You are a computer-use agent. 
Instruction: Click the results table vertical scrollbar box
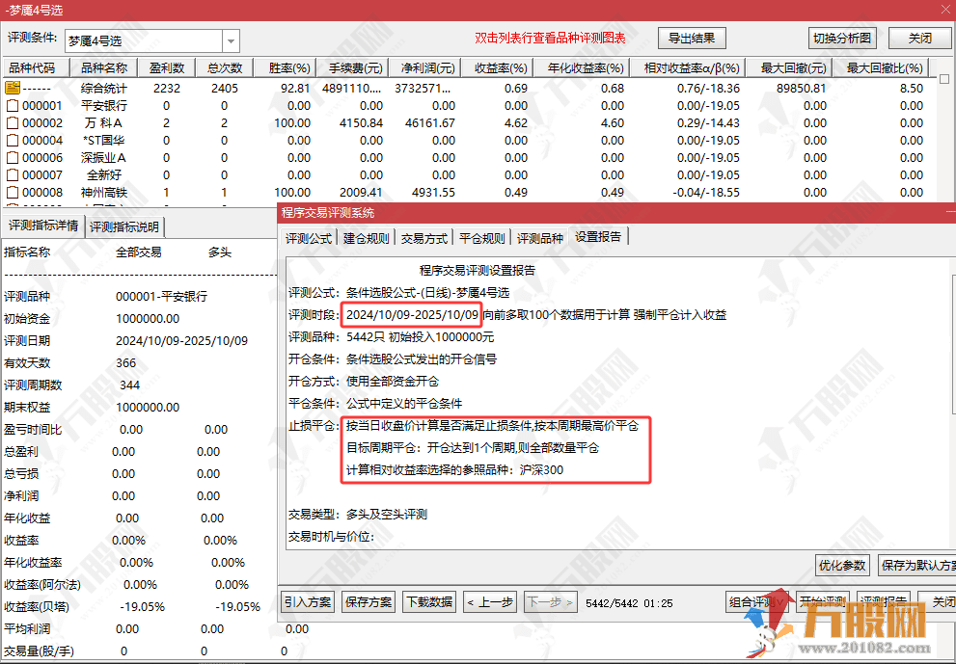coord(944,79)
